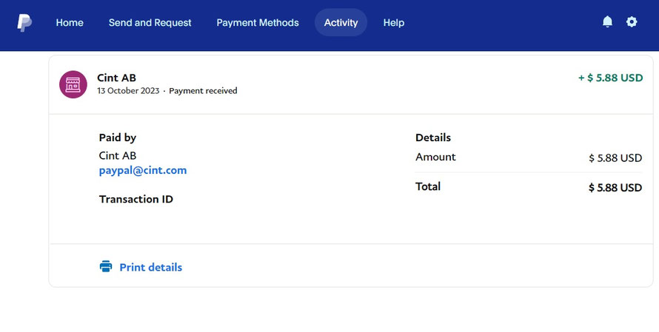This screenshot has width=659, height=332.
Task: Click the green + $ 5.88 USD amount
Action: coord(611,78)
